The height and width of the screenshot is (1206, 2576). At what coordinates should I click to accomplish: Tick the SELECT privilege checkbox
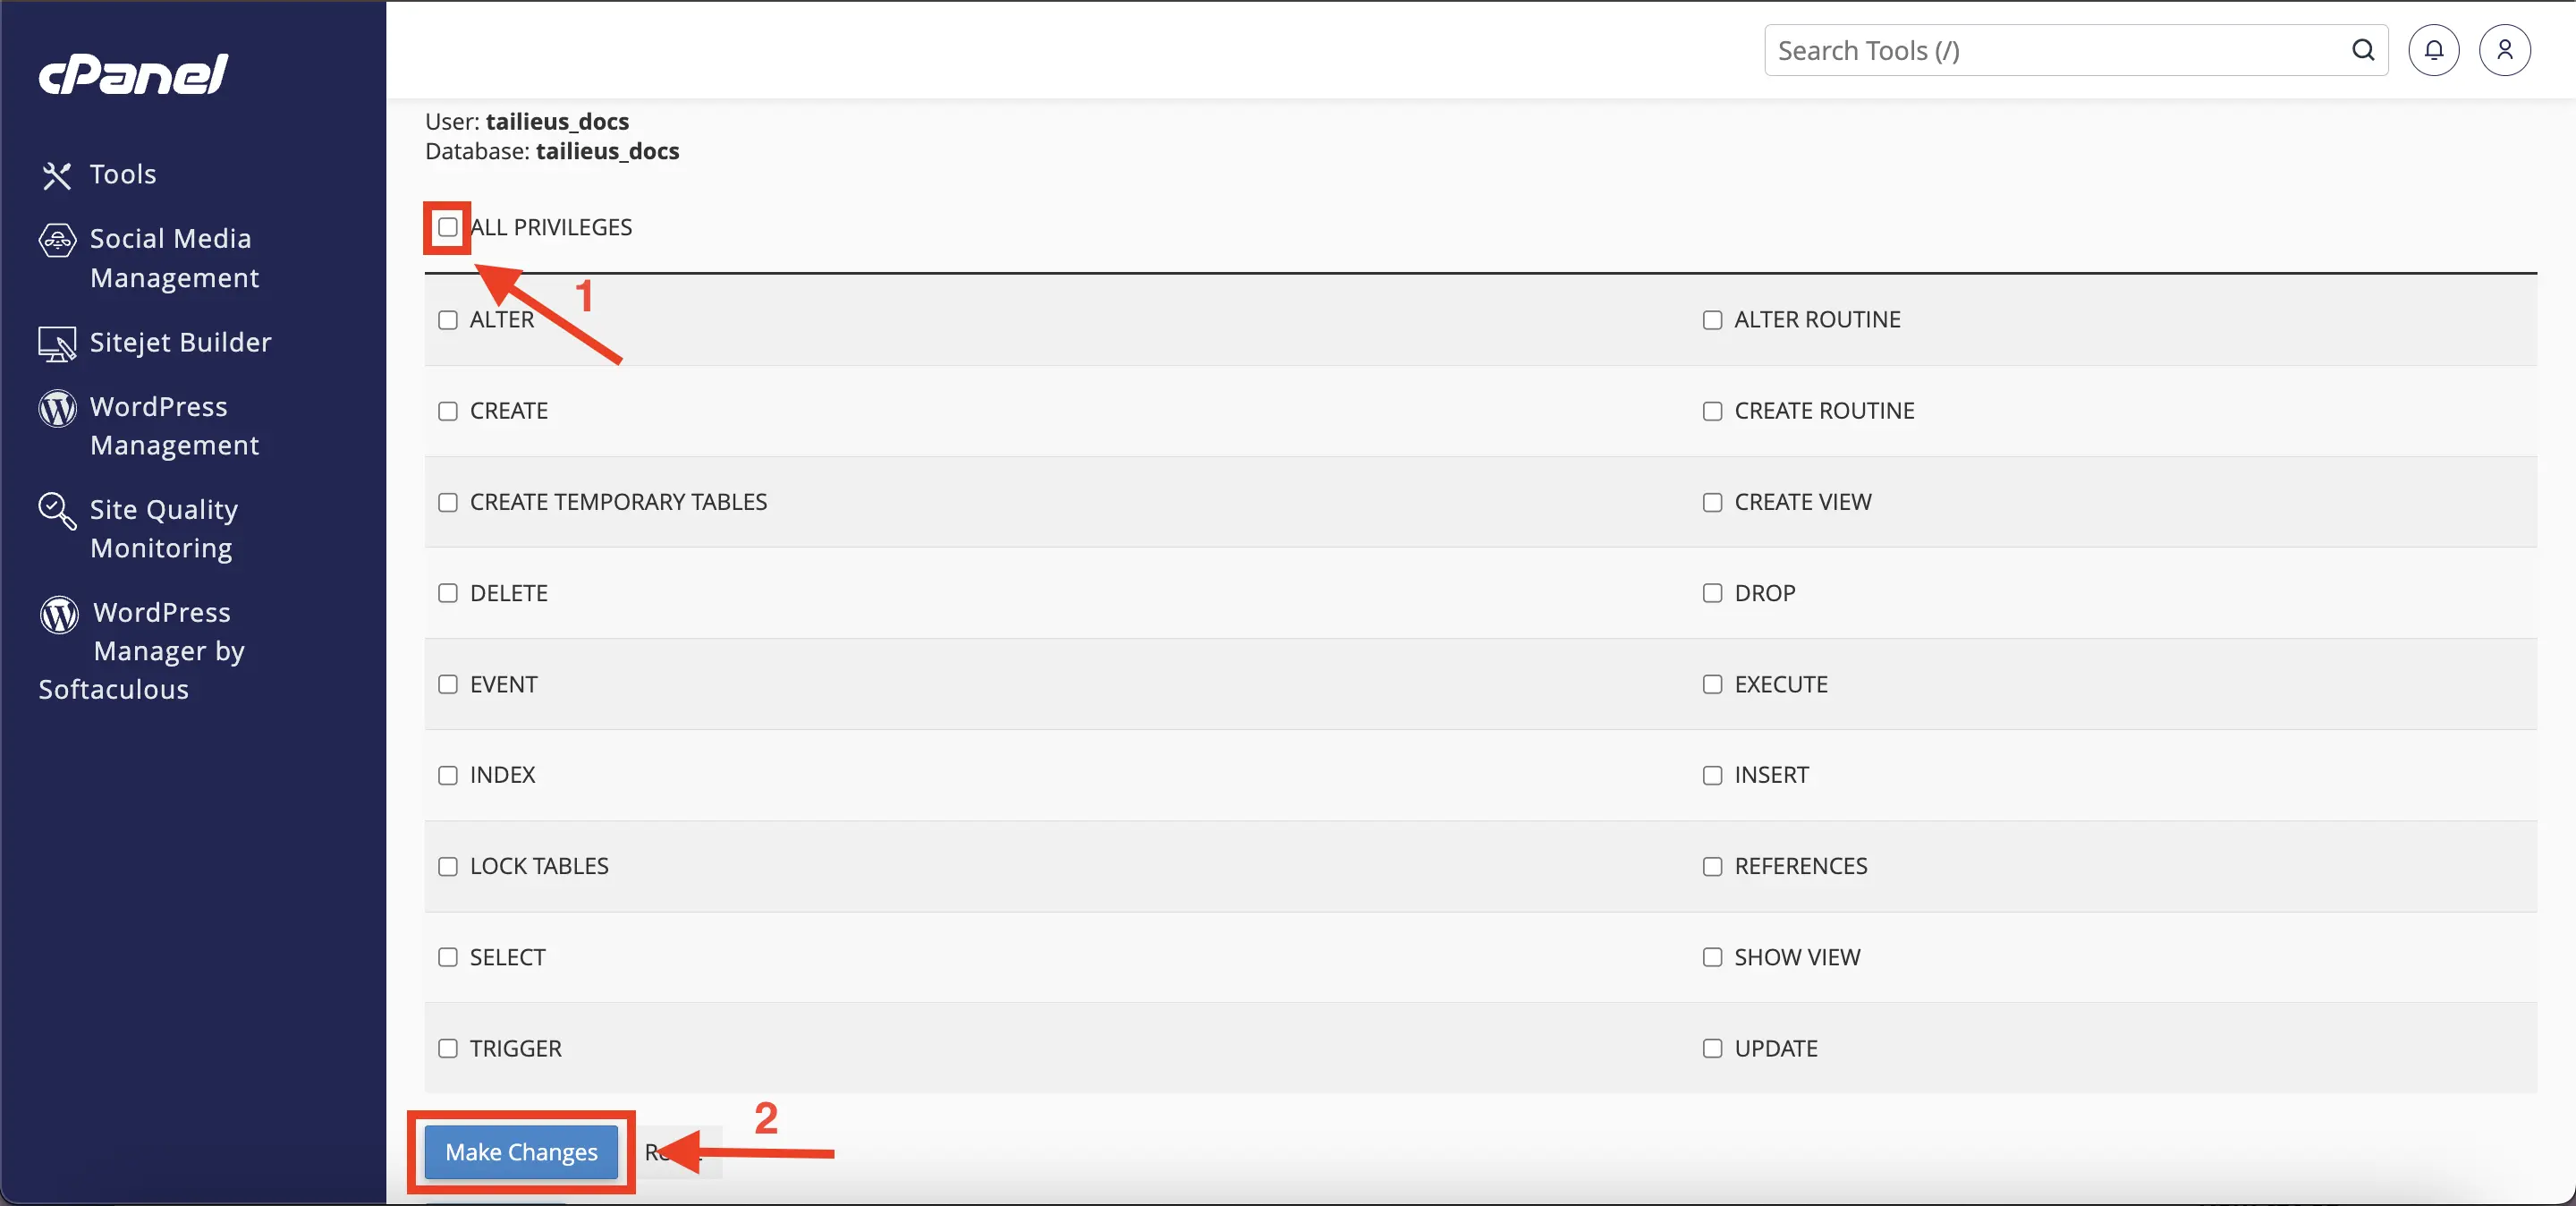(x=448, y=957)
